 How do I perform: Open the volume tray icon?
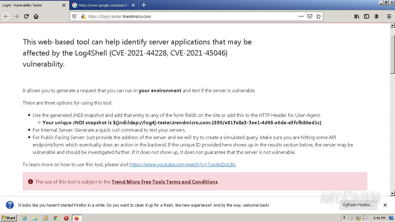click(x=351, y=218)
